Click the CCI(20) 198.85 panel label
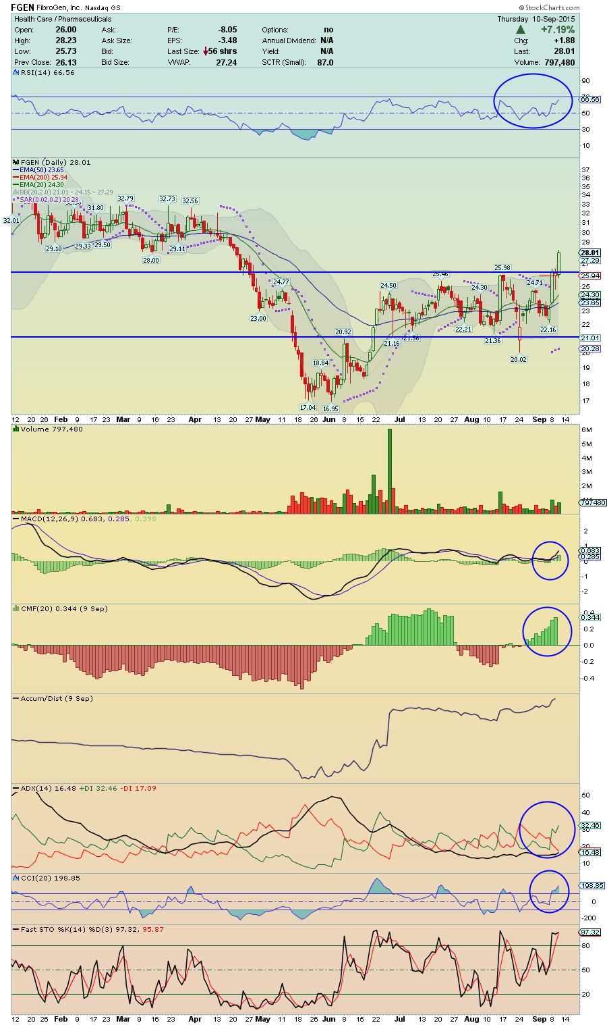This screenshot has height=1025, width=607. (x=51, y=878)
